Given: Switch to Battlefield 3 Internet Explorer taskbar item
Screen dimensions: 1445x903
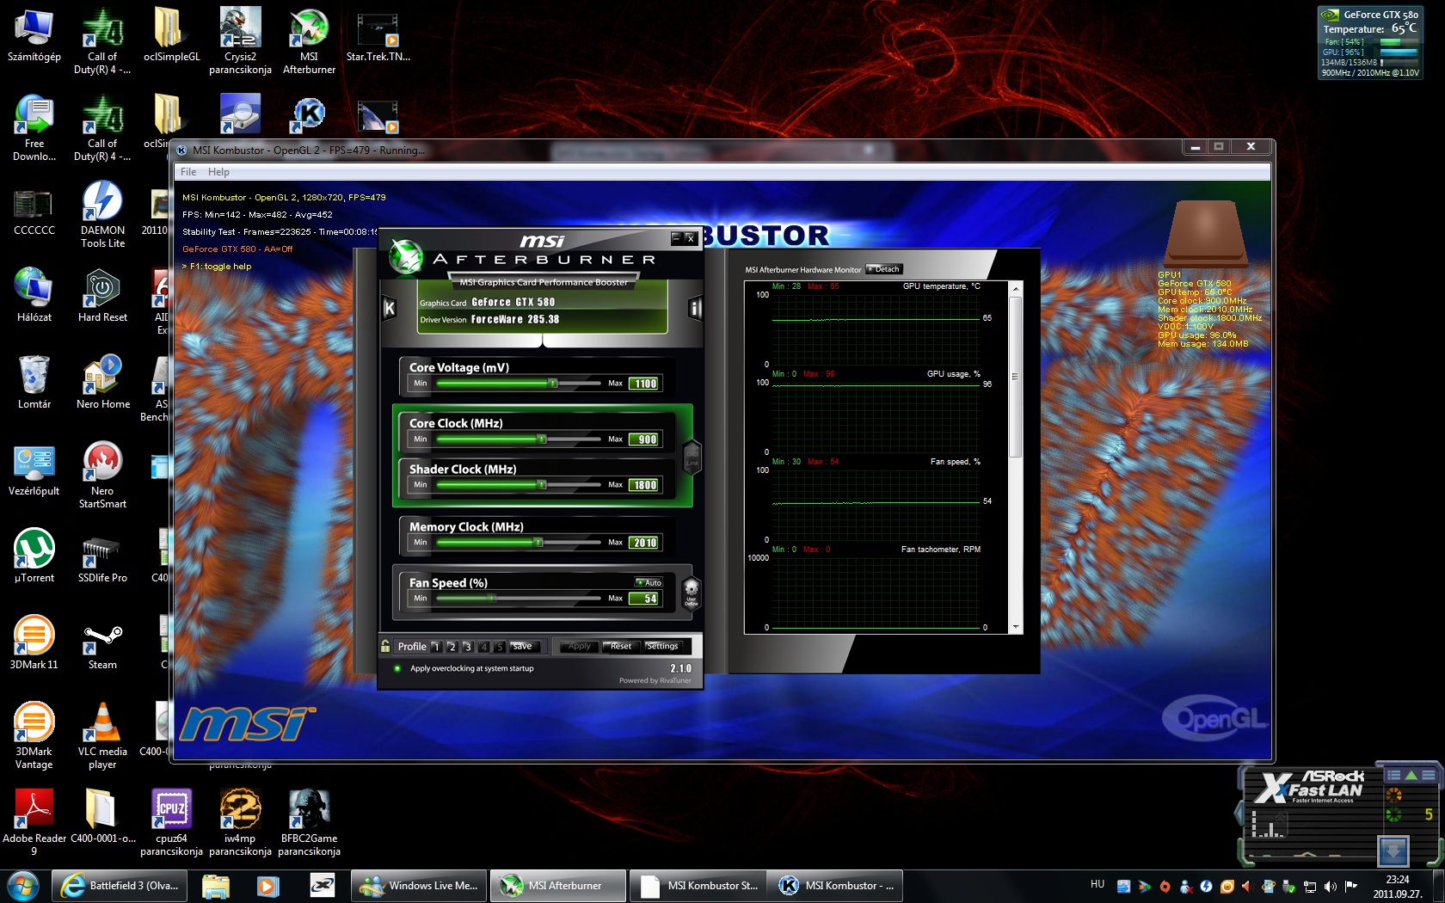Looking at the screenshot, I should click(x=120, y=886).
